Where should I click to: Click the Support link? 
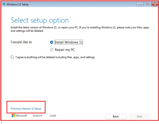click(38, 116)
